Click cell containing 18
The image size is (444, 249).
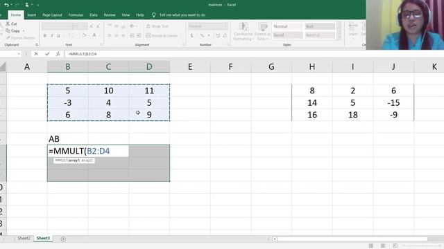pos(353,115)
